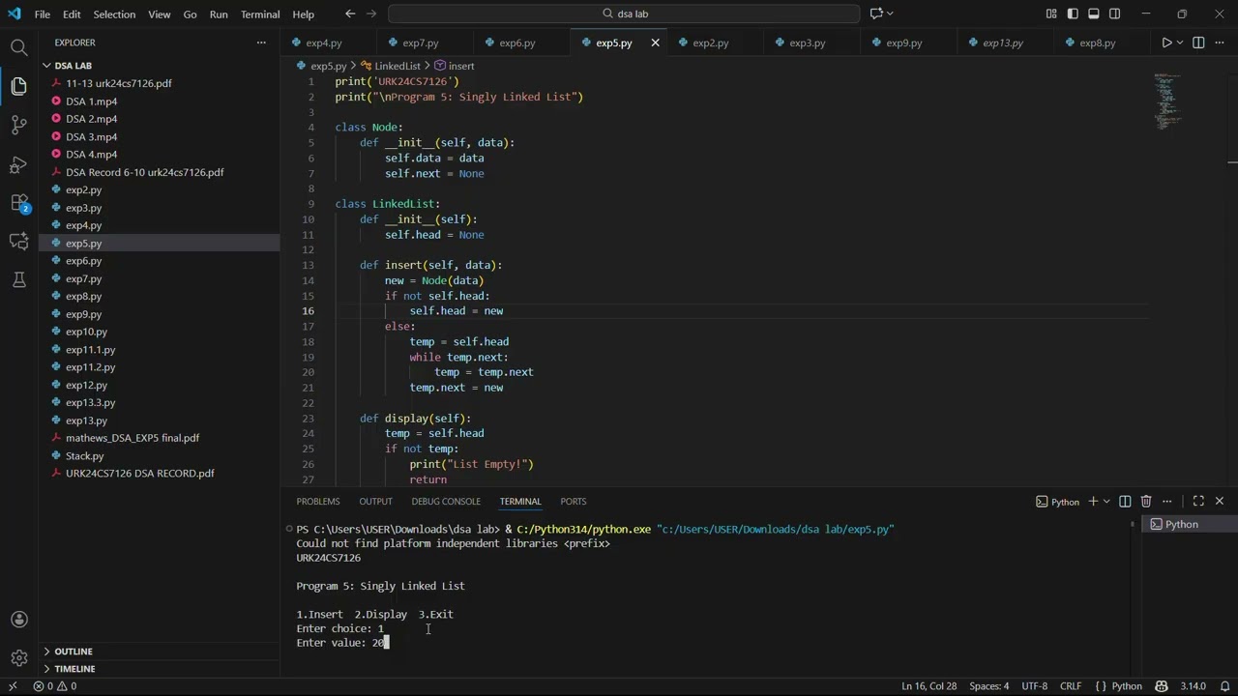Create a new terminal with the plus icon

pos(1093,501)
